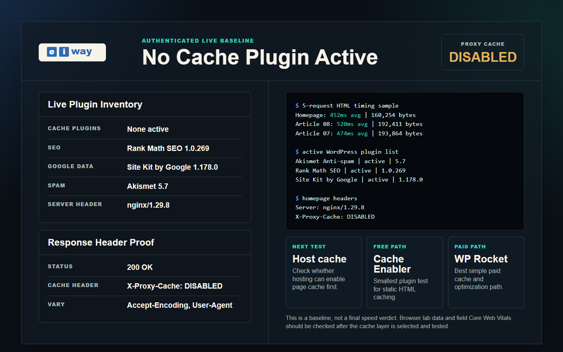
Task: Click the 'FREE PATH' card label
Action: (390, 247)
